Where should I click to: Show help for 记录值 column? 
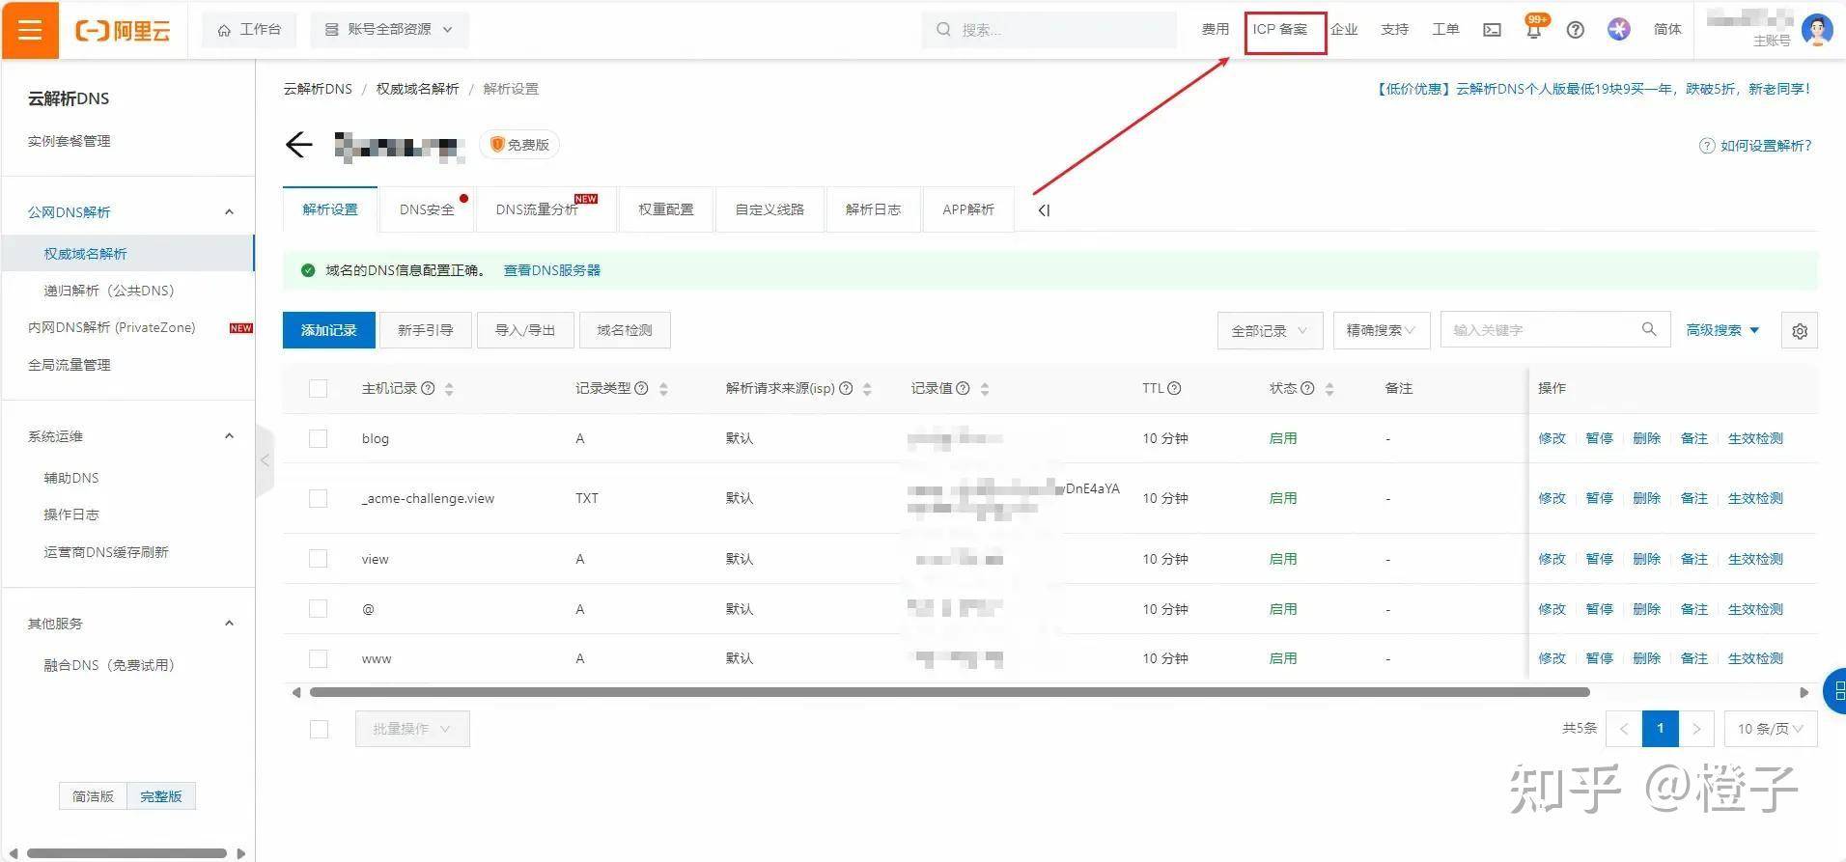point(963,388)
